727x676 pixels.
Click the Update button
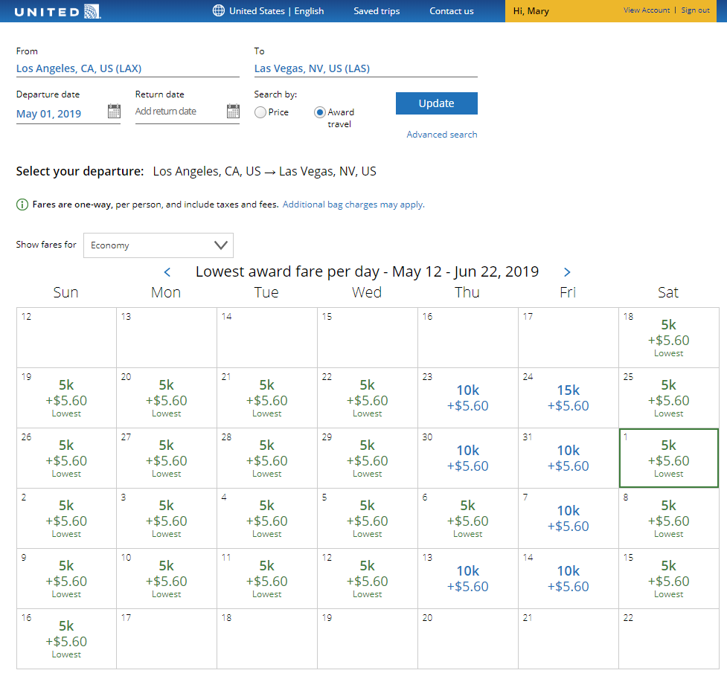(x=436, y=103)
